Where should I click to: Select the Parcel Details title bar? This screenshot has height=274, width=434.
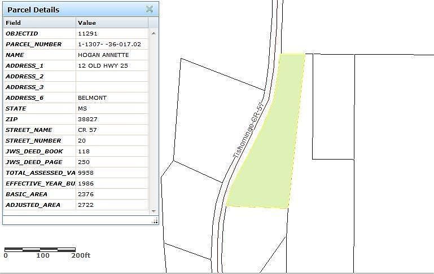click(68, 10)
